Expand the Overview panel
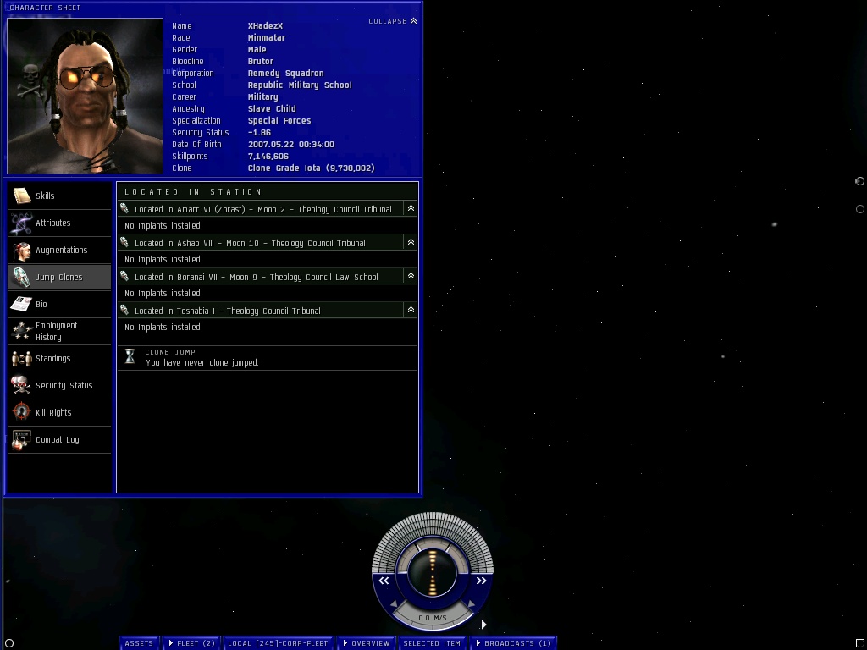Screen dimensions: 867x650 366,643
